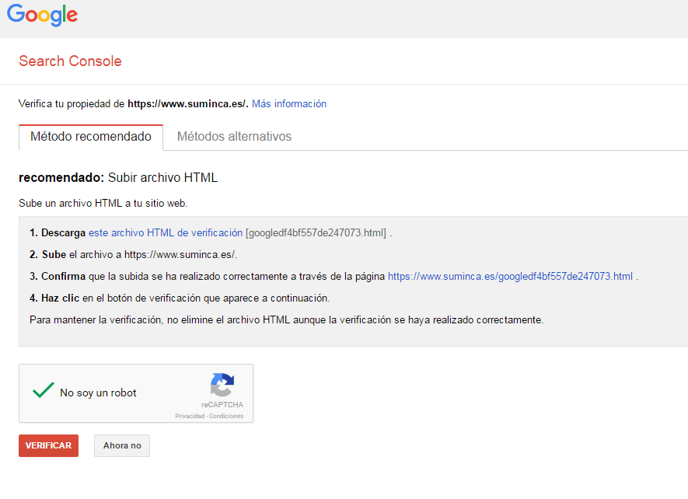Click the "Ahora no" button
The image size is (688, 499).
(x=122, y=445)
